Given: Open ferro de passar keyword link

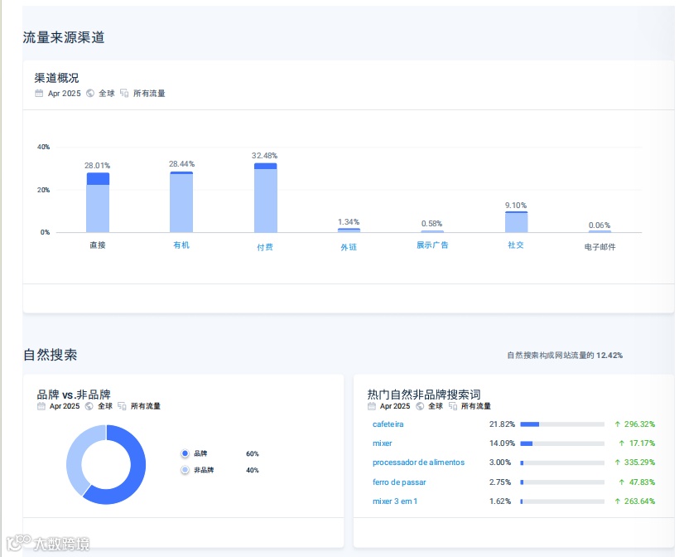Looking at the screenshot, I should click(x=399, y=482).
